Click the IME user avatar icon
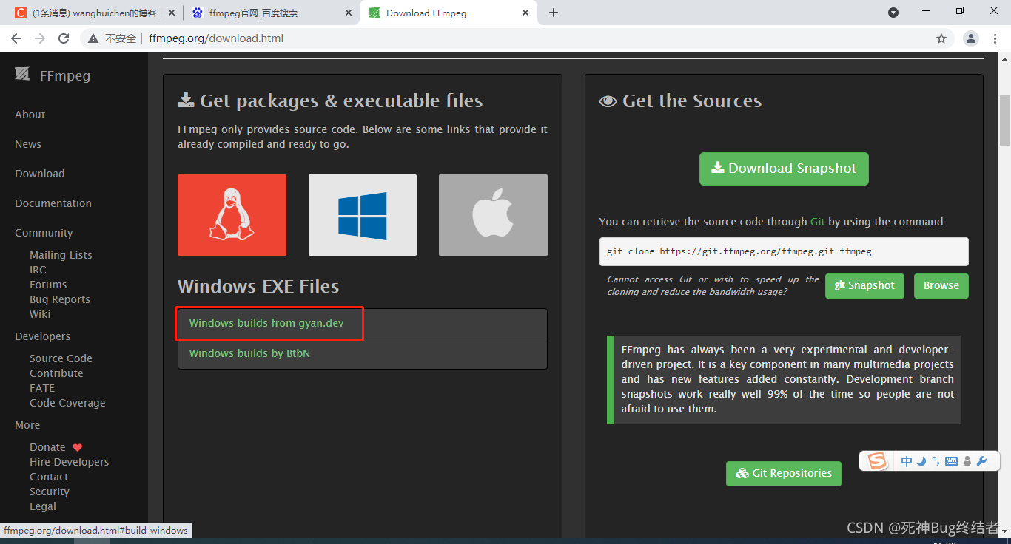Image resolution: width=1011 pixels, height=544 pixels. (x=967, y=461)
